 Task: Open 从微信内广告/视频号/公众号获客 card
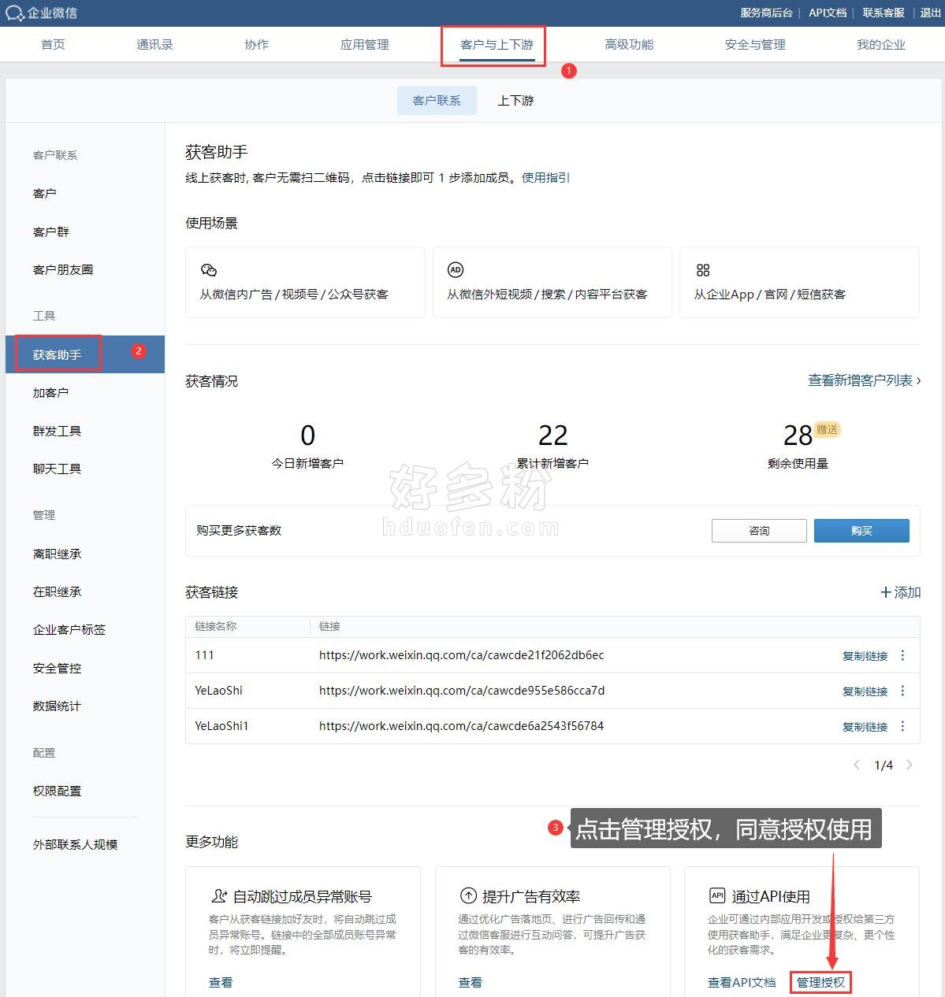point(305,283)
